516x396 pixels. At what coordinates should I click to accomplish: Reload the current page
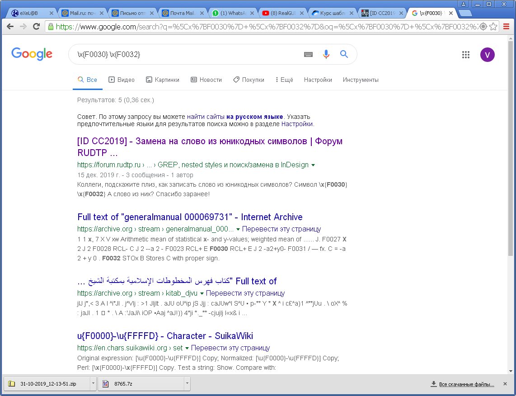coord(37,27)
